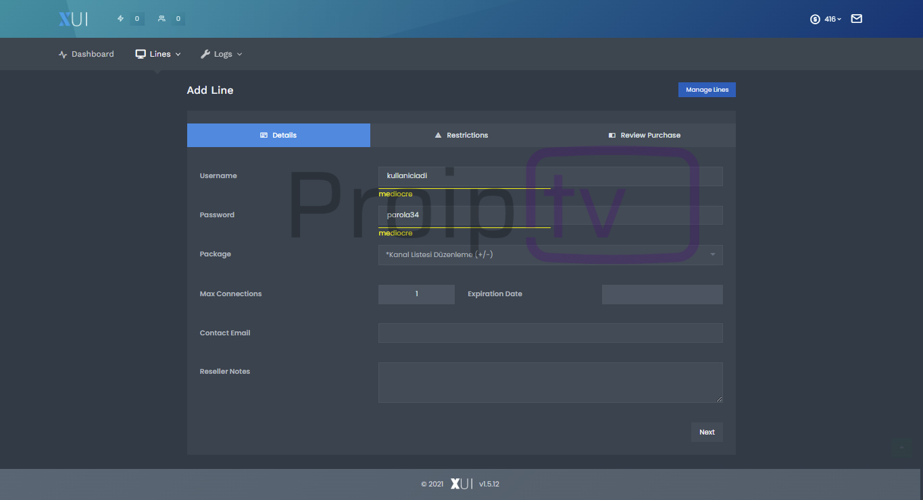This screenshot has height=500, width=923.
Task: Click the Max Connections field
Action: click(416, 294)
